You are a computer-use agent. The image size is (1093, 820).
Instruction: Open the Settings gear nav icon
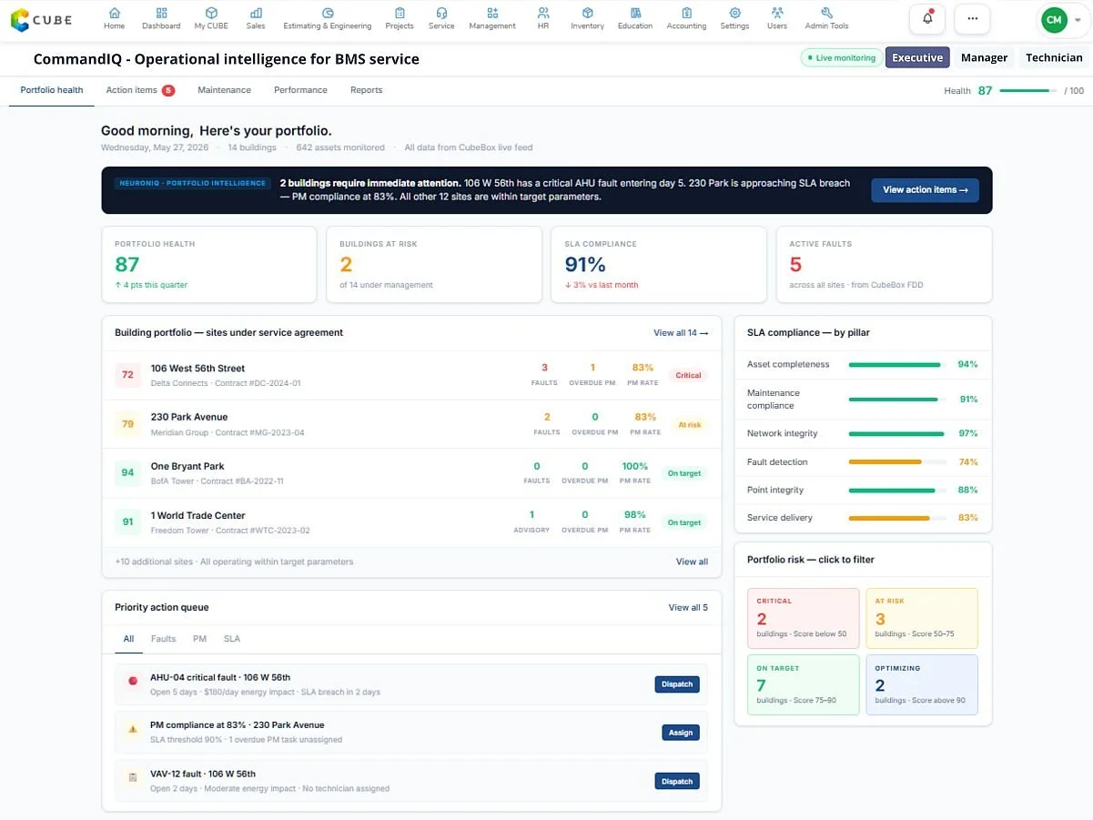[734, 13]
